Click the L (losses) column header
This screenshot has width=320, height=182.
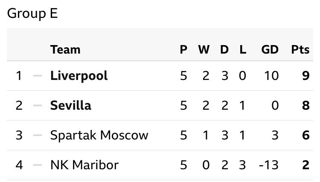[x=242, y=50]
